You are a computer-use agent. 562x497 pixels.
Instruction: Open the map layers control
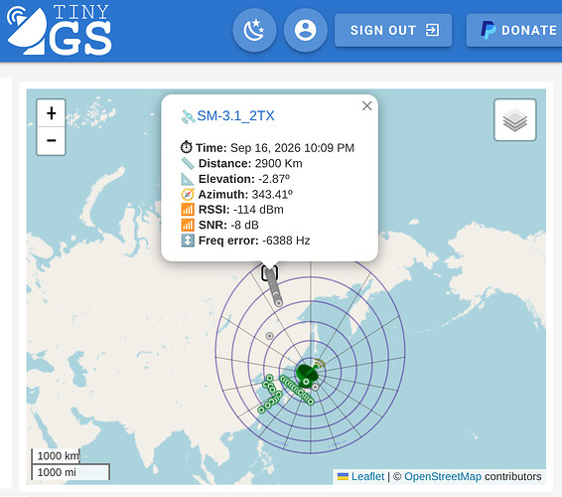pyautogui.click(x=515, y=120)
